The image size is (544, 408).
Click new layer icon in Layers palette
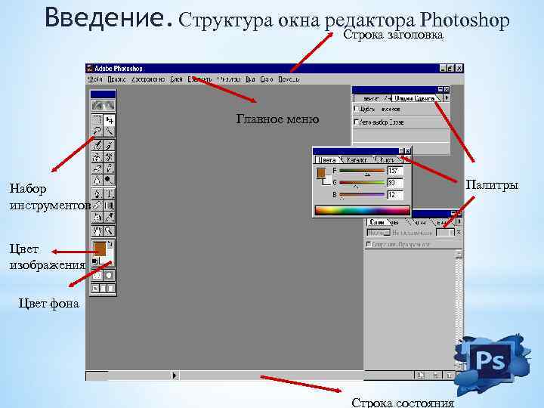(x=435, y=375)
